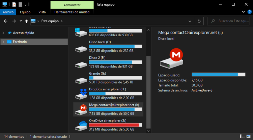Open the recent locations dropdown arrow
Screen dimensions: 253x140
click(21, 21)
